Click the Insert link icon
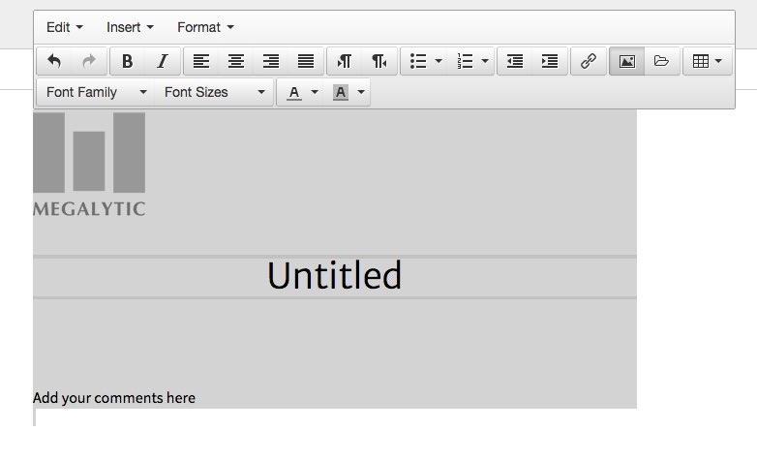 pyautogui.click(x=588, y=61)
